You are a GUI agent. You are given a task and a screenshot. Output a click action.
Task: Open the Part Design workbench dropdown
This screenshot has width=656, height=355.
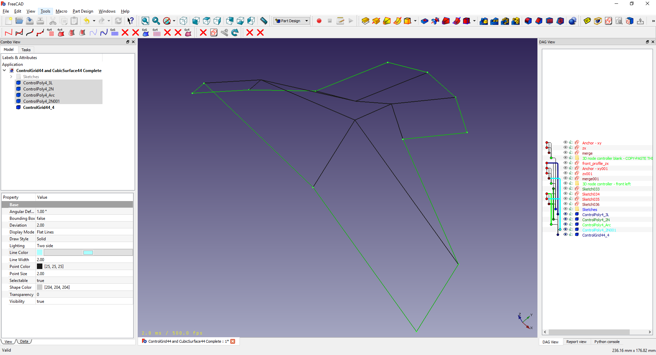pyautogui.click(x=292, y=21)
